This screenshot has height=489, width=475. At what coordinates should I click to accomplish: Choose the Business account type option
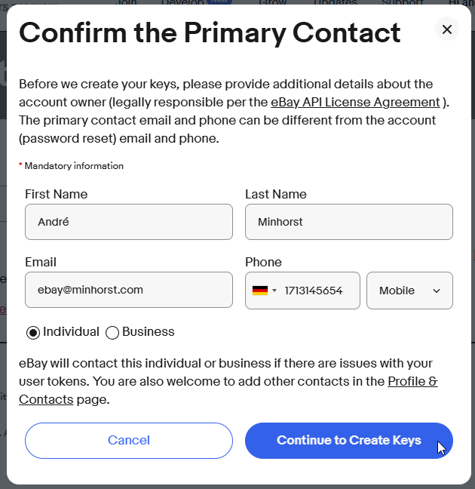[x=112, y=332]
